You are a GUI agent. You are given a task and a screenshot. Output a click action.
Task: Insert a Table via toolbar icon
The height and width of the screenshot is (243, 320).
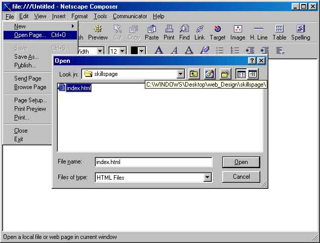click(x=279, y=32)
